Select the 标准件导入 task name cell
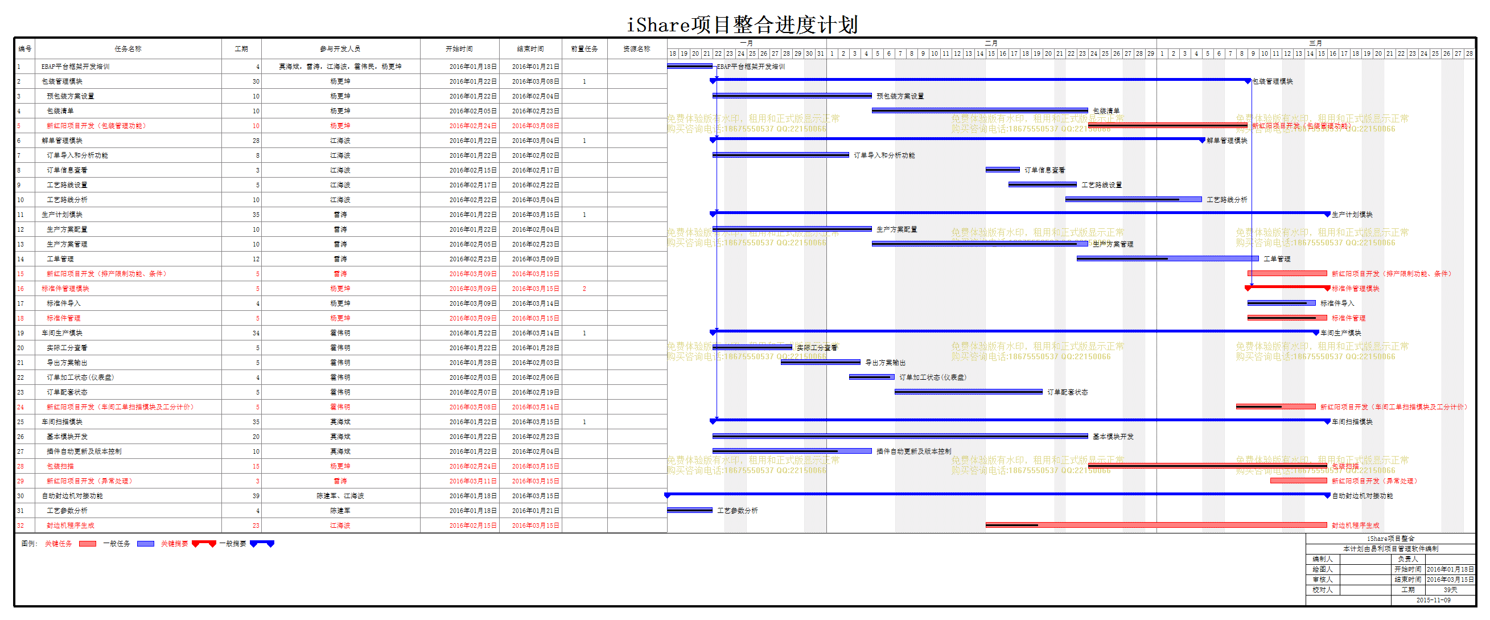Image resolution: width=1490 pixels, height=620 pixels. (x=128, y=303)
